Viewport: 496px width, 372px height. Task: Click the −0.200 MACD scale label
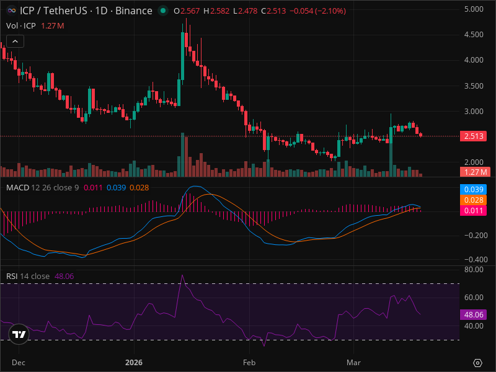point(476,236)
